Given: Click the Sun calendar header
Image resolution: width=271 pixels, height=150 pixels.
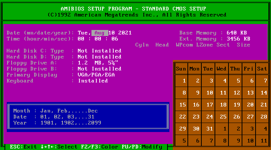Looking at the screenshot, I should (x=181, y=69).
